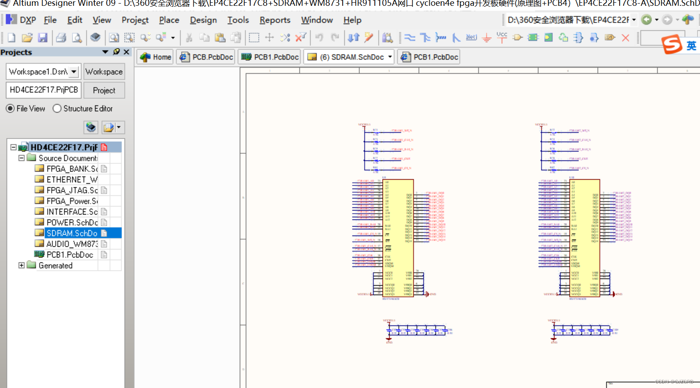Switch to Structure Editor view

[x=57, y=109]
